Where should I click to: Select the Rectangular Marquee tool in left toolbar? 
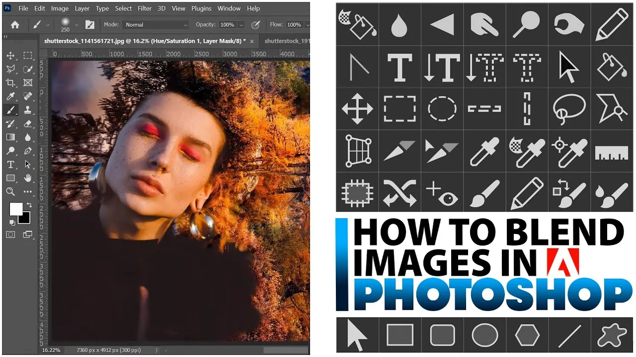[28, 56]
